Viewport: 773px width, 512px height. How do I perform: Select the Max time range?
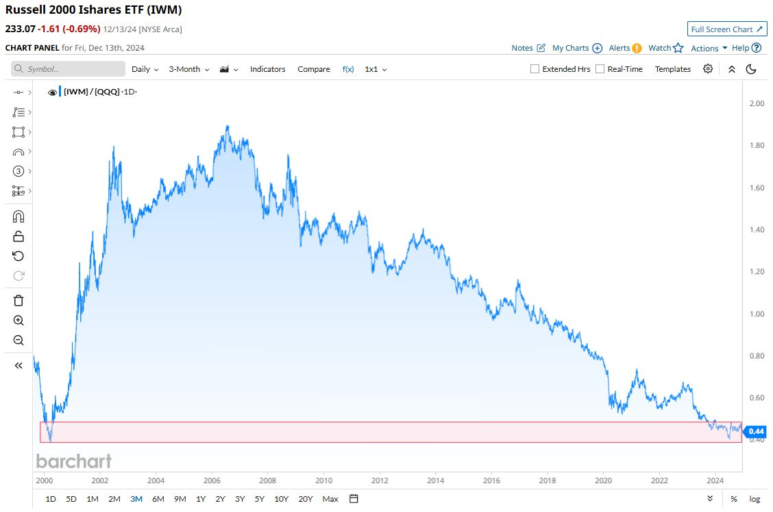(x=330, y=499)
